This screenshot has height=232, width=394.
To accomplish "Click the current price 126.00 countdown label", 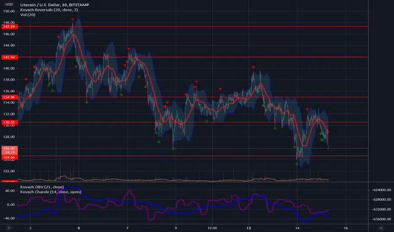I will (x=9, y=150).
